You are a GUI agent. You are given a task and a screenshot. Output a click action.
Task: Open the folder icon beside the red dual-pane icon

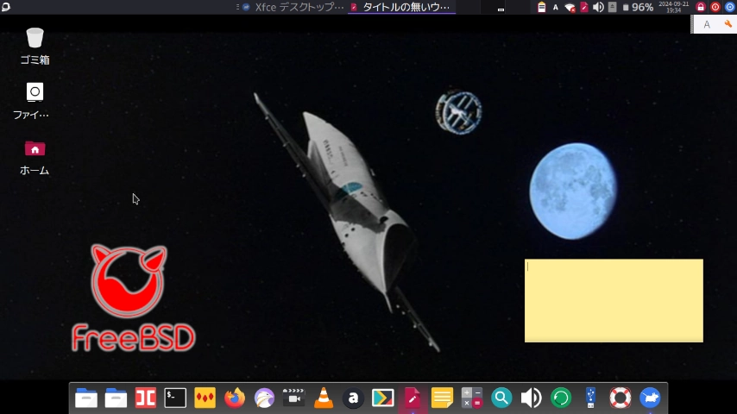(x=116, y=398)
